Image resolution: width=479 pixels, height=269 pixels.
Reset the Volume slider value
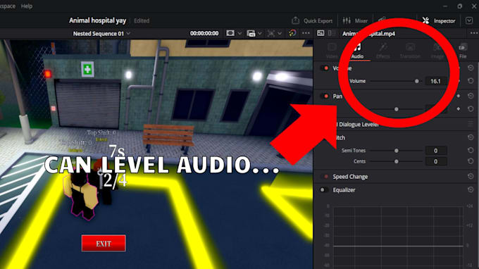click(471, 81)
